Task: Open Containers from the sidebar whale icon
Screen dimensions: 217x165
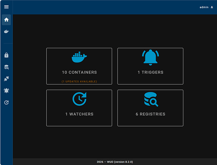Action: tap(6, 32)
